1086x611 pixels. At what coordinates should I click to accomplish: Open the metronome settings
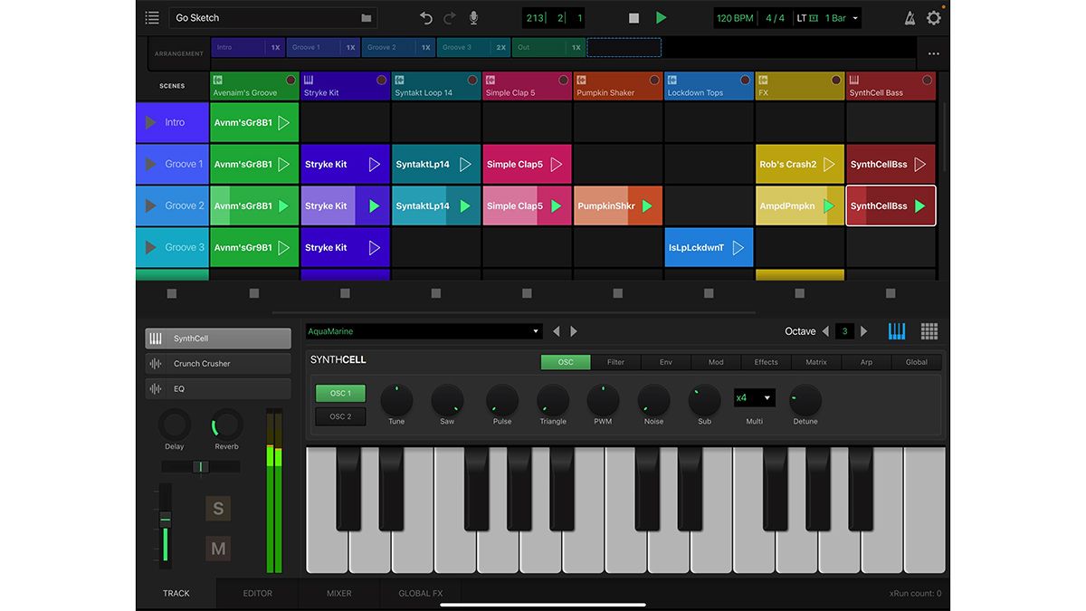pos(910,16)
